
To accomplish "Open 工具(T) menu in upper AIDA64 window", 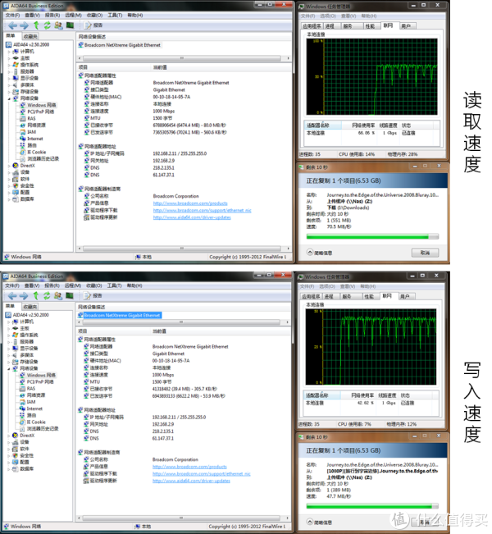I will [114, 15].
